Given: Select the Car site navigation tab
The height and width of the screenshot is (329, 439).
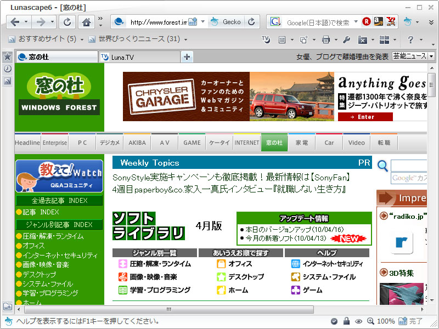Looking at the screenshot, I should pos(329,143).
